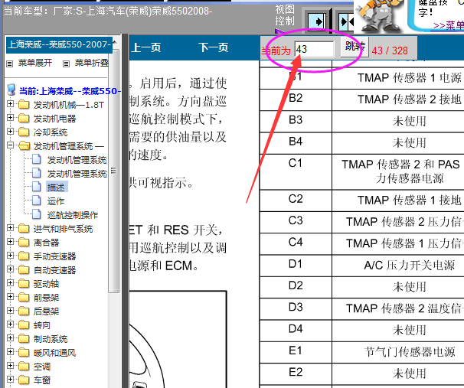The image size is (464, 388).
Task: Open the 描述 tree page
Action: [57, 187]
